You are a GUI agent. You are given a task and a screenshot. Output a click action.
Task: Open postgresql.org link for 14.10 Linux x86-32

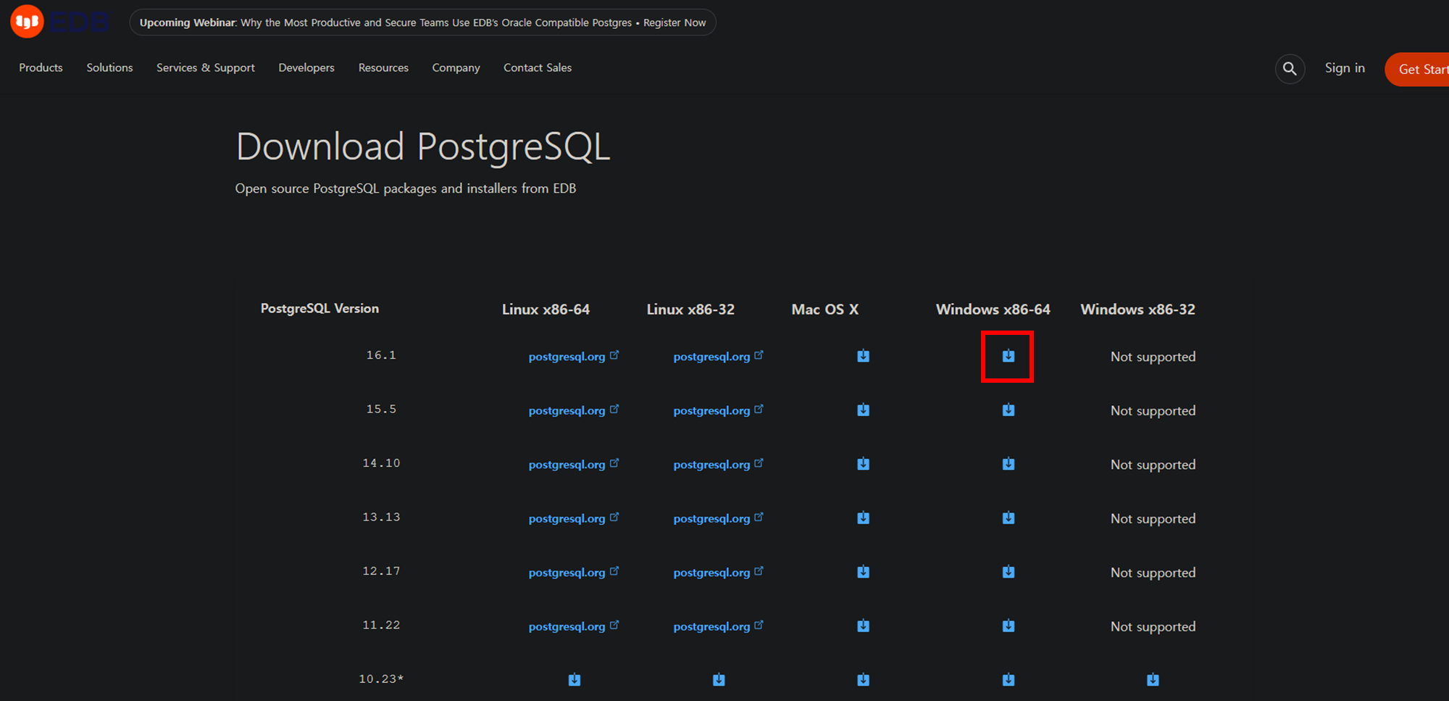[x=719, y=465]
